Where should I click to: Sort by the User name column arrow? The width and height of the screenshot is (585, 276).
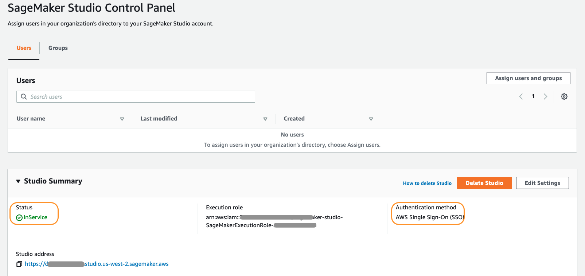(122, 119)
